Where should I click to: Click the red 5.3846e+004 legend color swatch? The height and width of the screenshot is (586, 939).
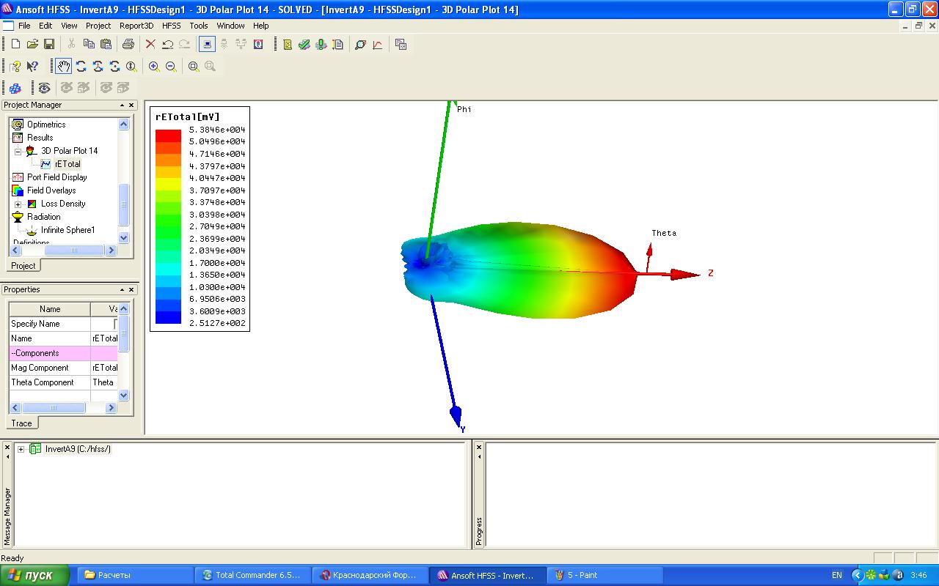pyautogui.click(x=168, y=136)
